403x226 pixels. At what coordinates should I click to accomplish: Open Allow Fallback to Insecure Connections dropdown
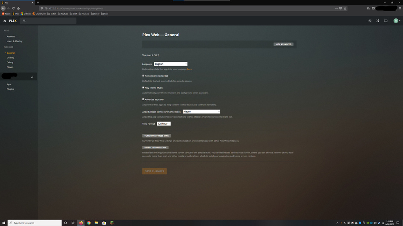click(201, 112)
